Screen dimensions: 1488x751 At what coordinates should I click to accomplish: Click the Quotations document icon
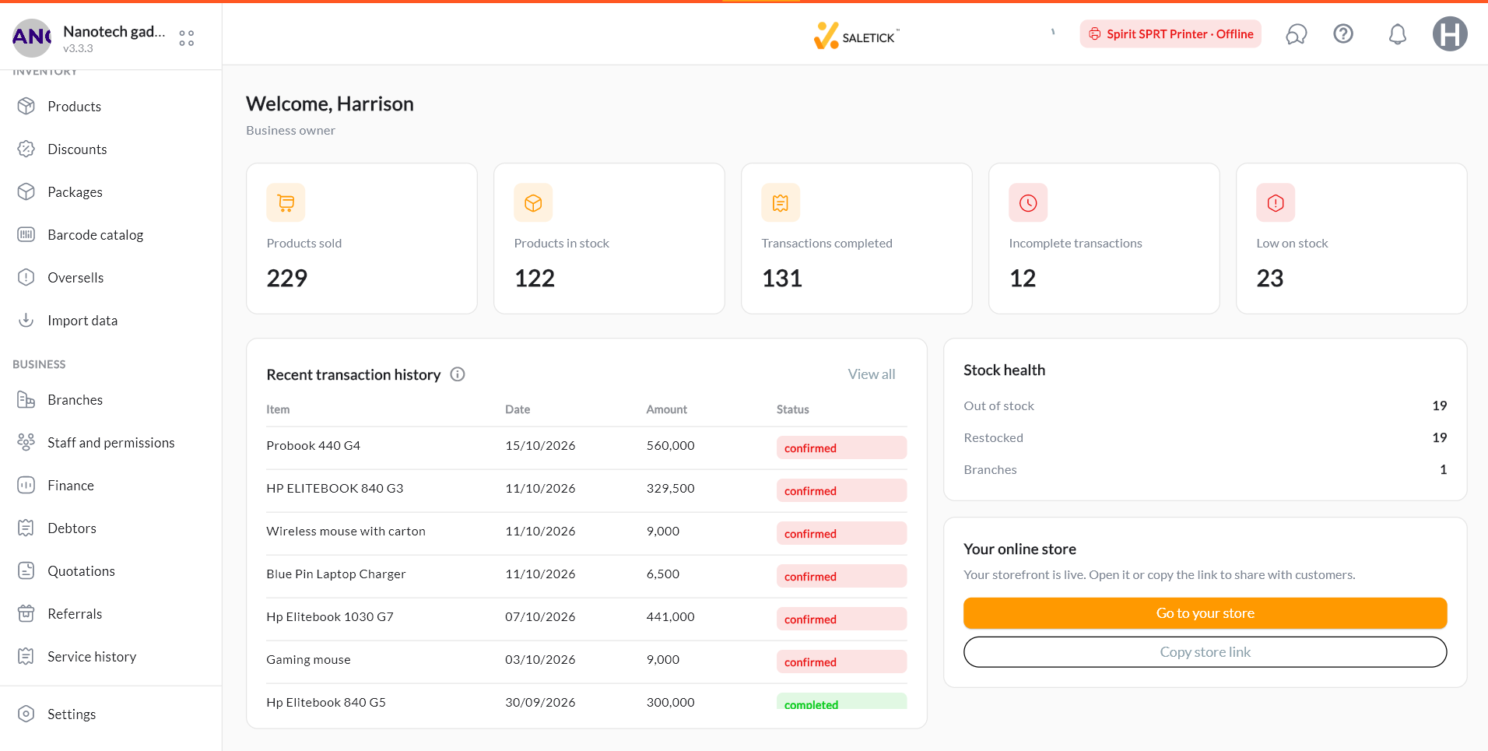26,570
